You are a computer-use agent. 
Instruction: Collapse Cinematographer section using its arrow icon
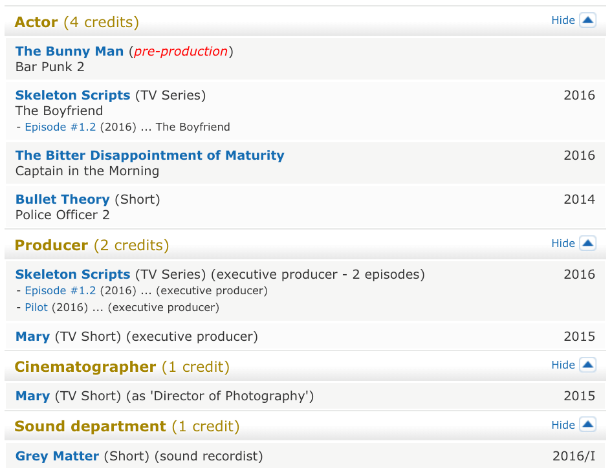click(x=587, y=365)
